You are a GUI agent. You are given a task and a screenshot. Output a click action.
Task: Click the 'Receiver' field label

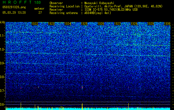pyautogui.click(x=56, y=10)
